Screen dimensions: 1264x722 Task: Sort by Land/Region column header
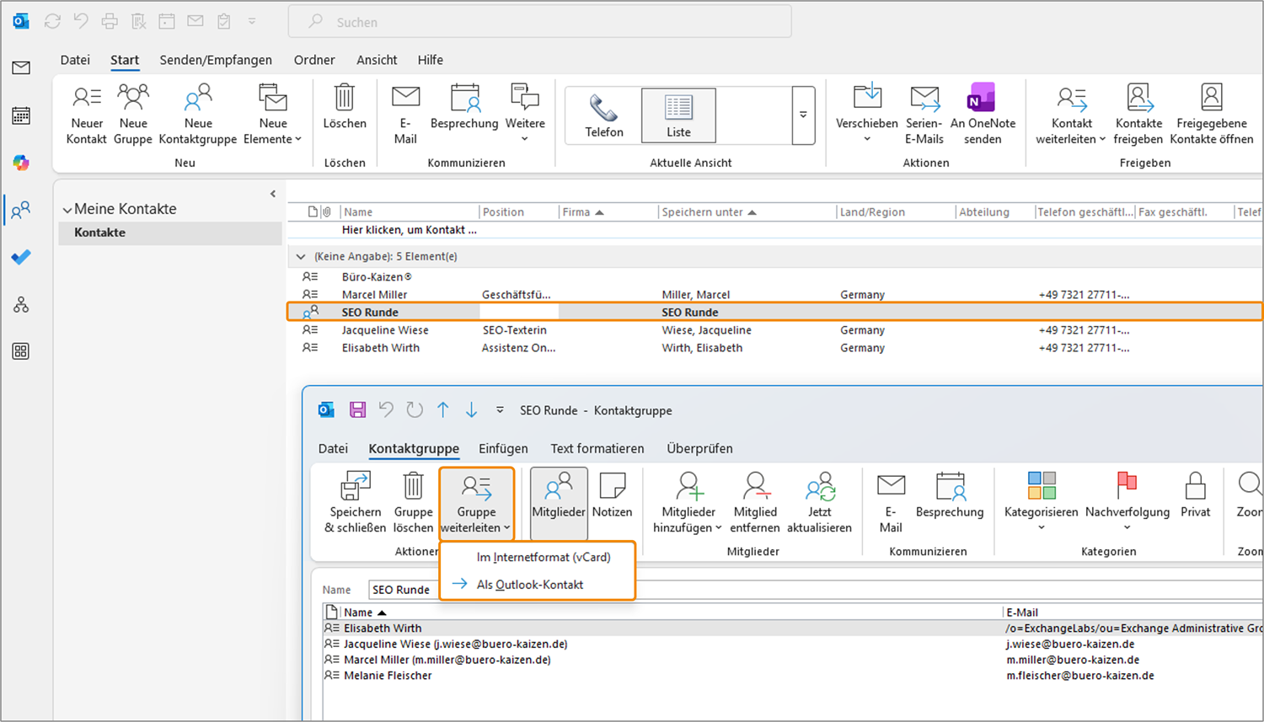[896, 212]
